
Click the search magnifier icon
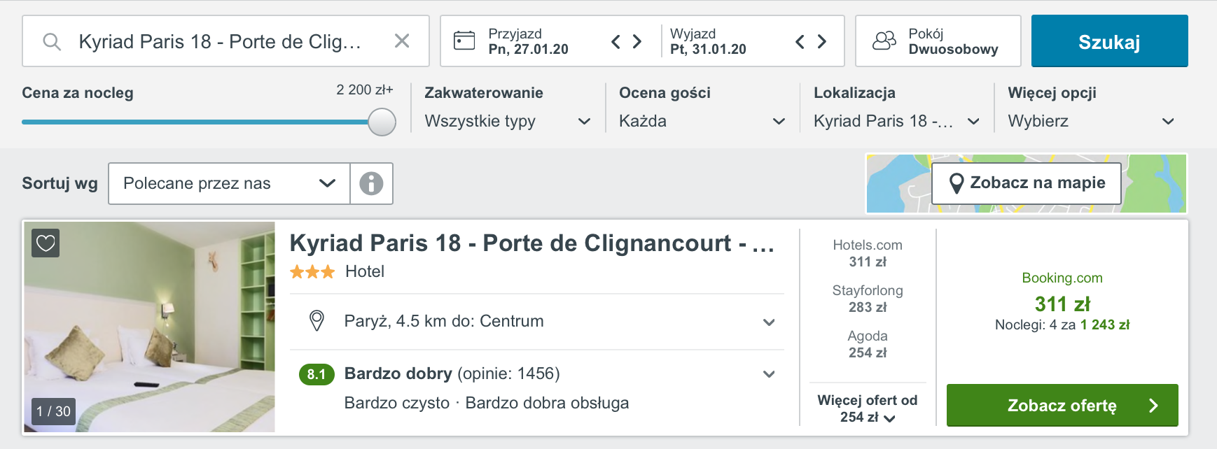coord(52,41)
